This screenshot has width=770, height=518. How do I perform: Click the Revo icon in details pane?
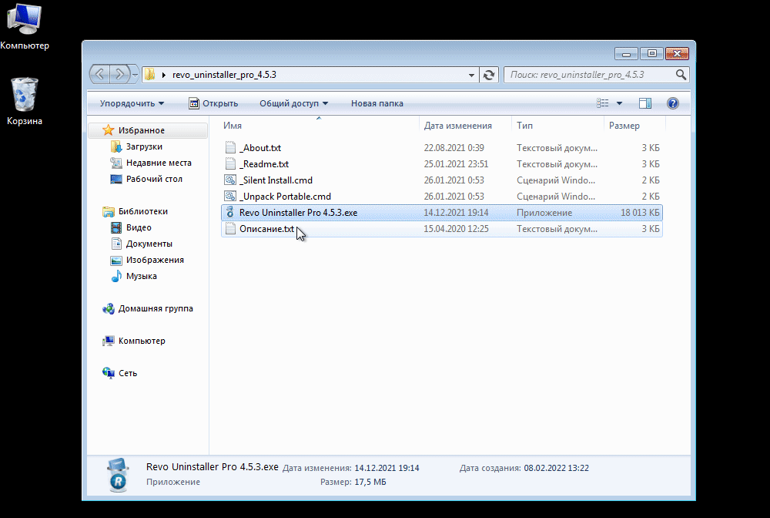click(x=118, y=475)
